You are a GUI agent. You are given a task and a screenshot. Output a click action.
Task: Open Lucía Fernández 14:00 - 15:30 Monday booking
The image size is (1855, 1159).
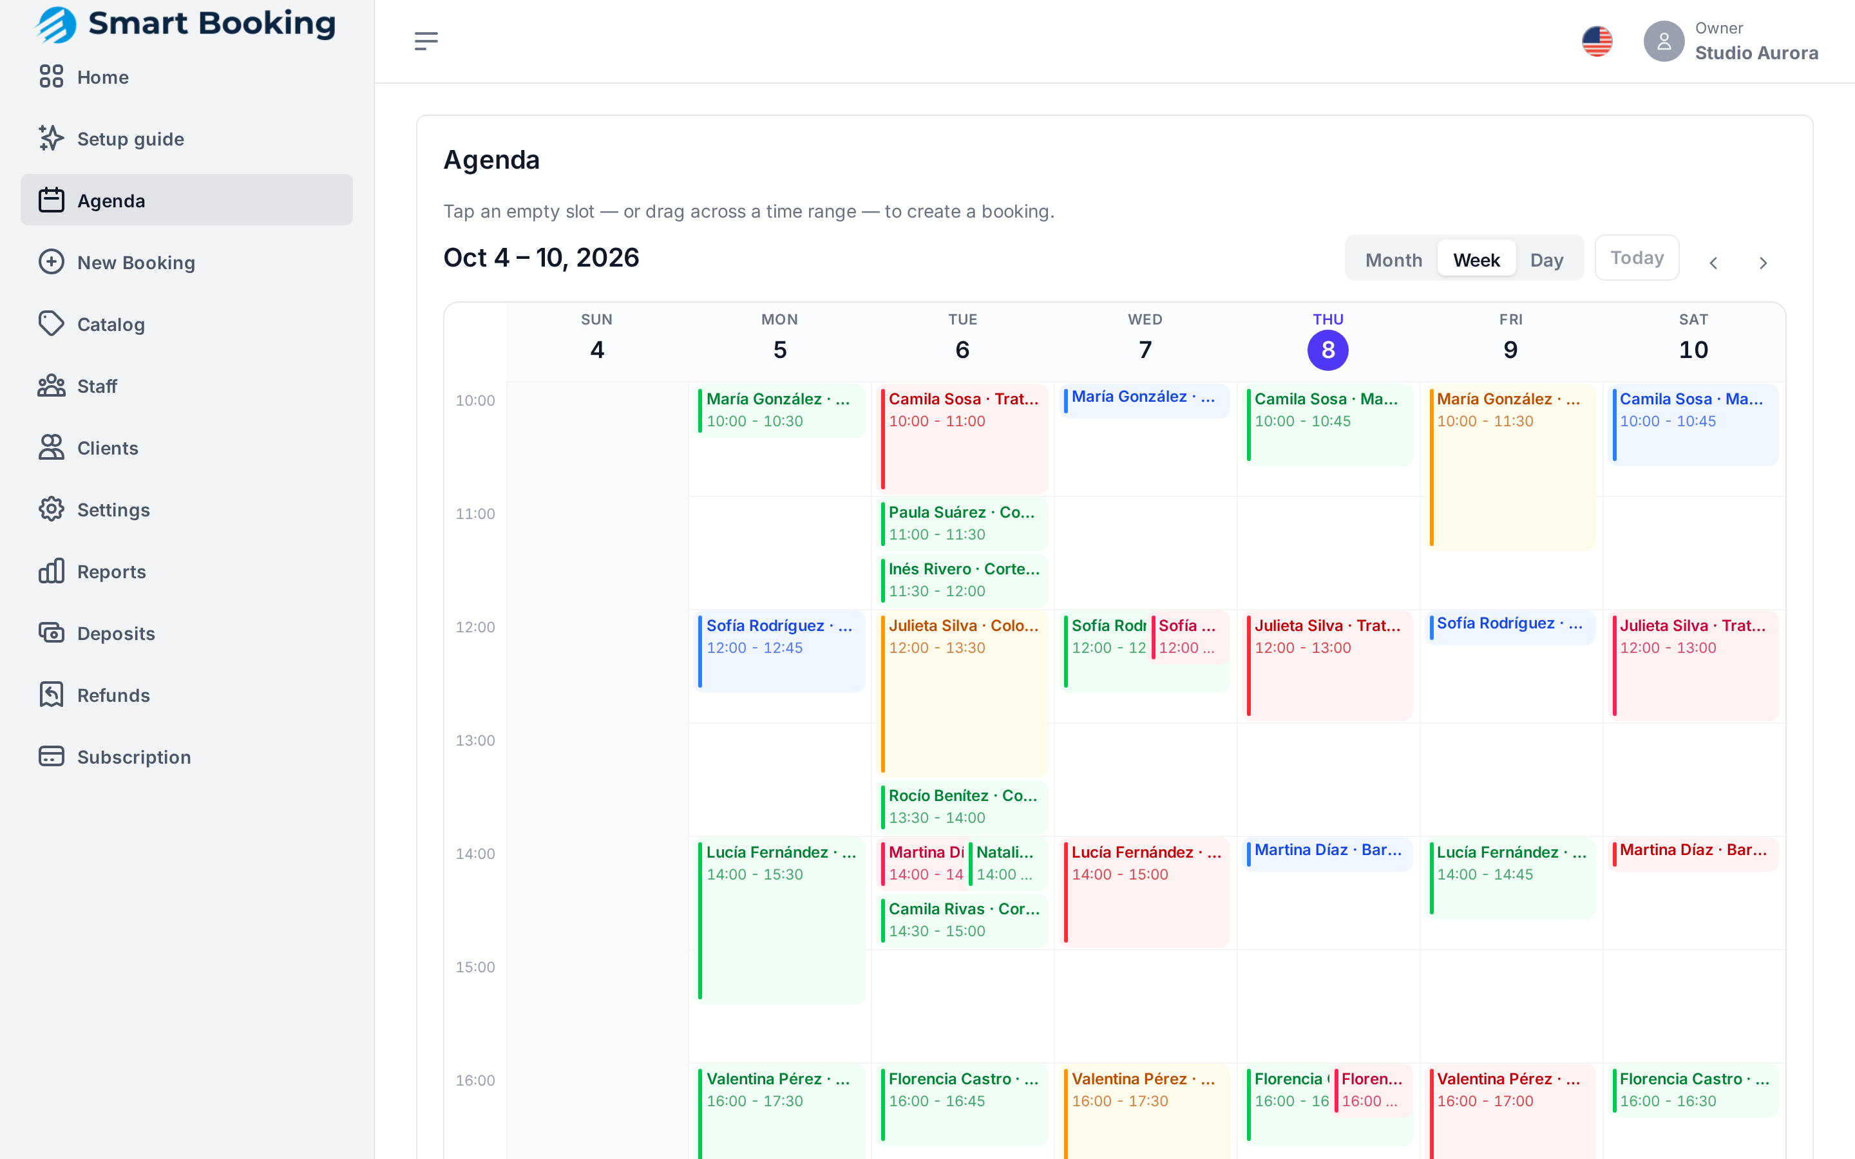(779, 920)
